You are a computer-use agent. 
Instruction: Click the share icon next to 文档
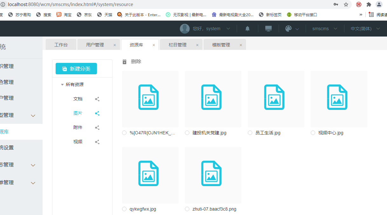[97, 99]
